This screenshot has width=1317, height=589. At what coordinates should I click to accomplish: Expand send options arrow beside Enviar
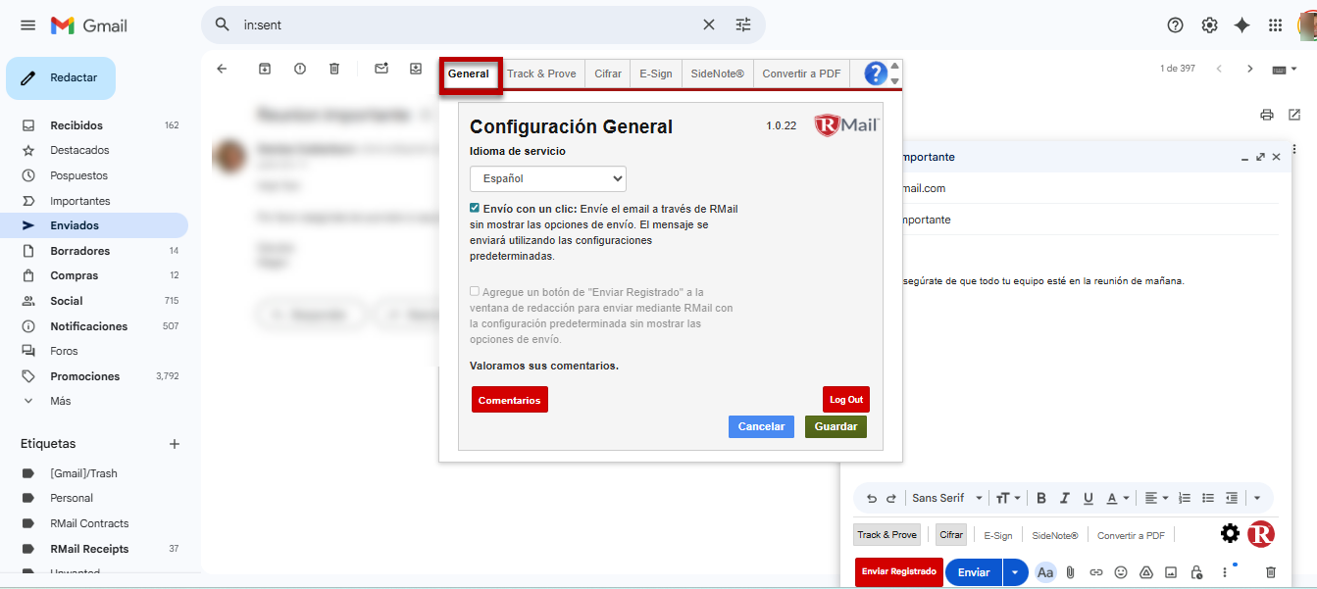[x=1015, y=572]
